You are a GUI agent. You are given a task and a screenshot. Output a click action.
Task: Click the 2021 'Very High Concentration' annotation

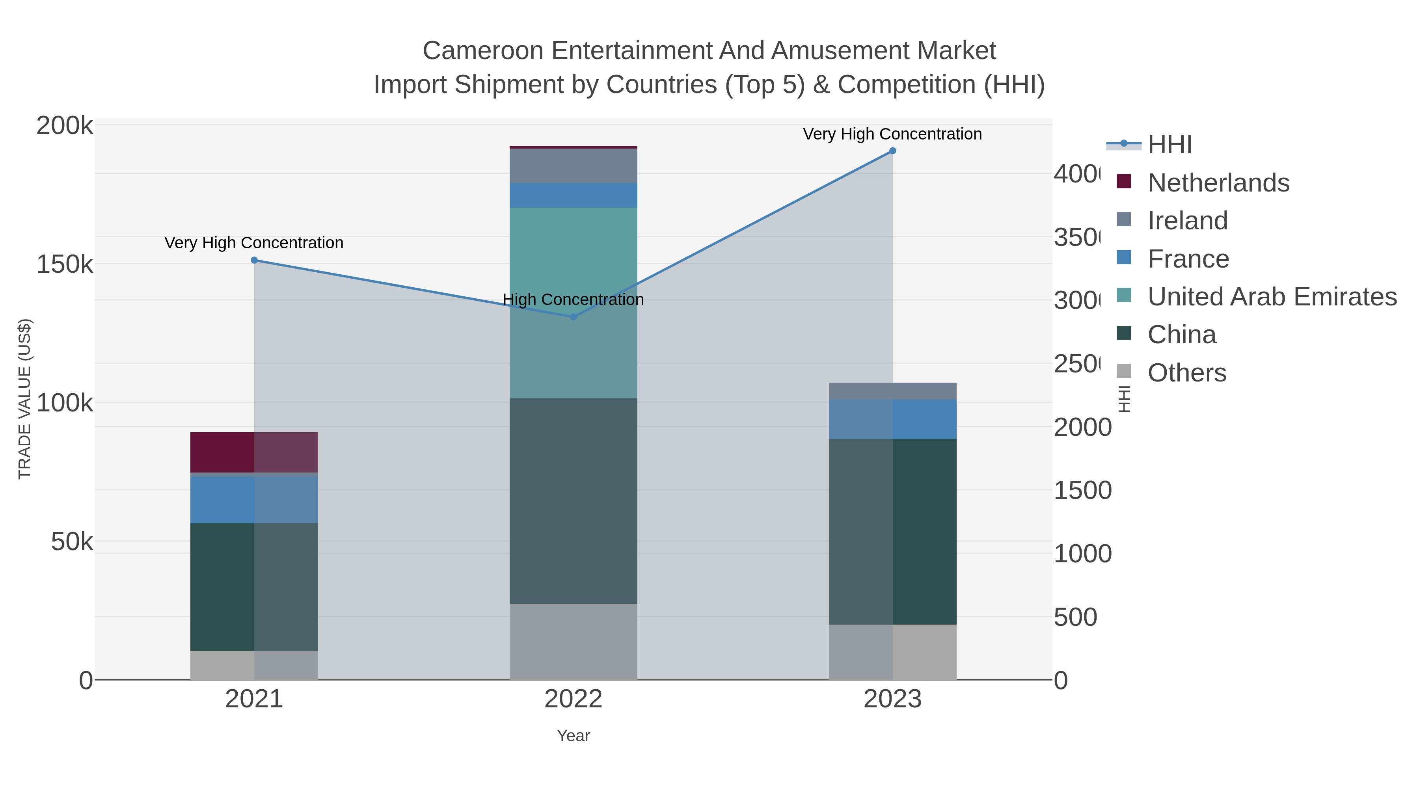(254, 242)
